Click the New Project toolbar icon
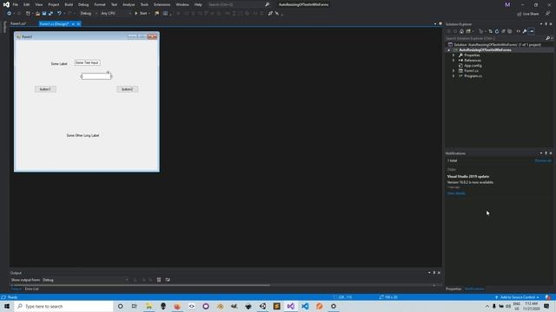556x312 pixels. point(28,14)
